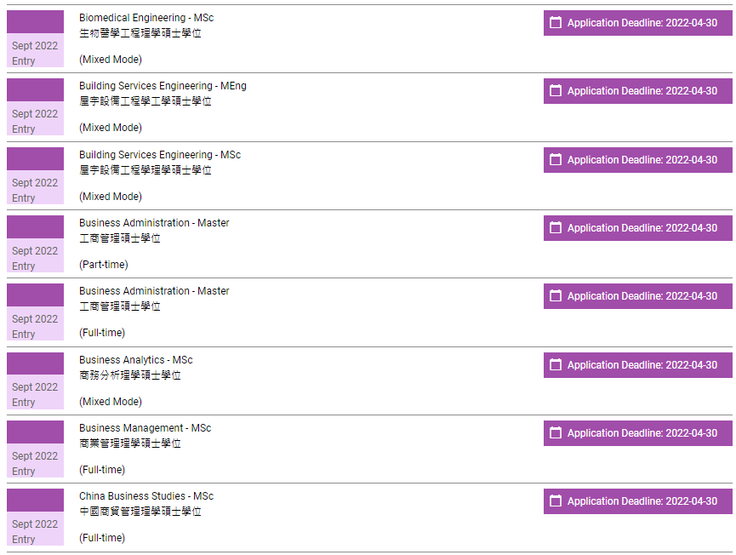736x555 pixels.
Task: Open Business Analytics - MSc programme
Action: (136, 360)
